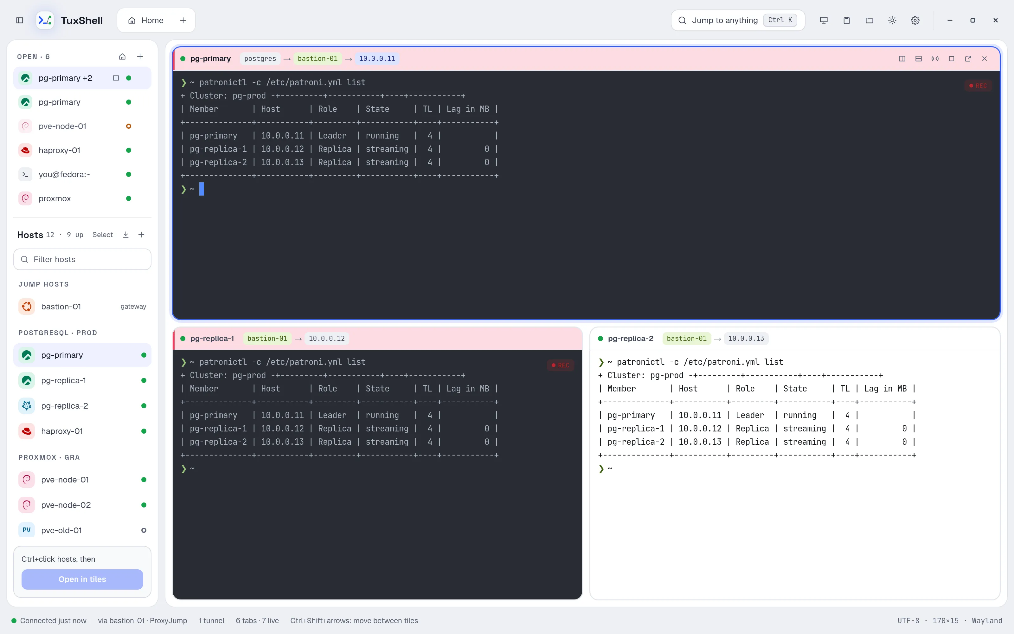This screenshot has width=1014, height=634.
Task: Switch to the Home tab
Action: pyautogui.click(x=146, y=20)
